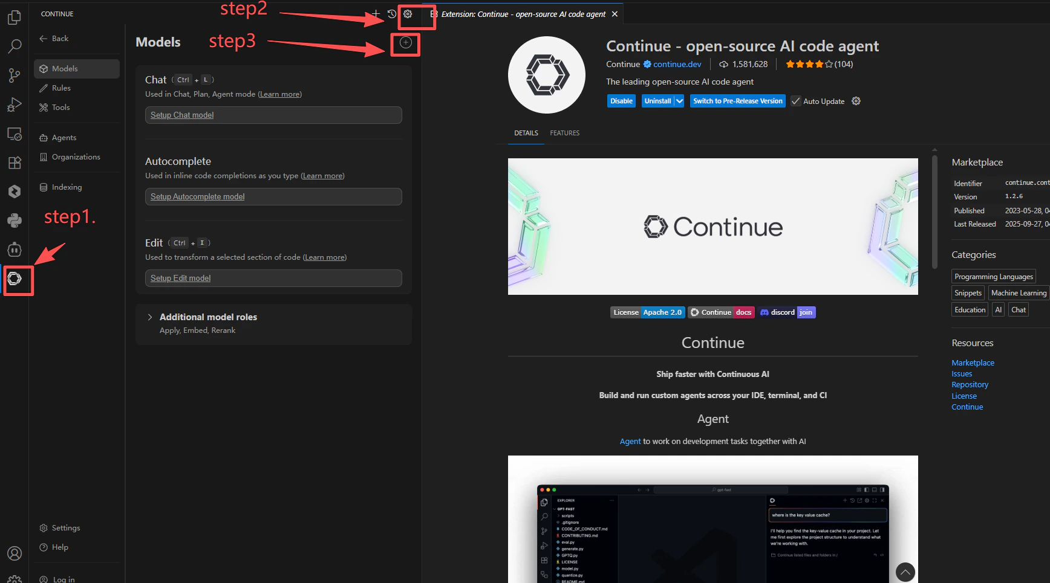Select Organizations in Continue sidebar
The image size is (1050, 583).
pyautogui.click(x=77, y=156)
